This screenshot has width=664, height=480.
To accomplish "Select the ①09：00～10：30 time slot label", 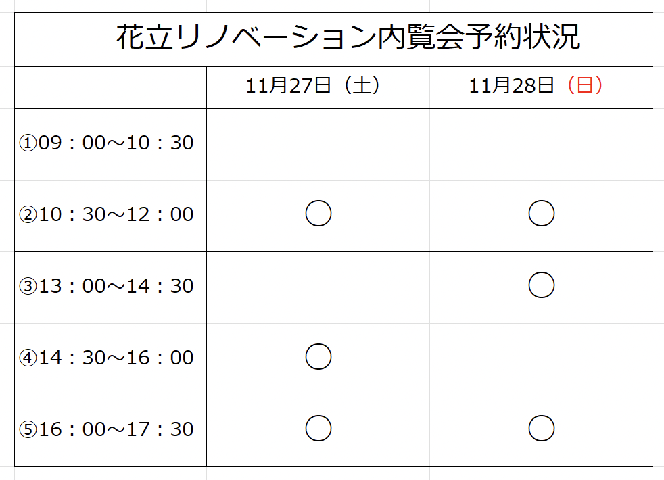I will (x=107, y=143).
